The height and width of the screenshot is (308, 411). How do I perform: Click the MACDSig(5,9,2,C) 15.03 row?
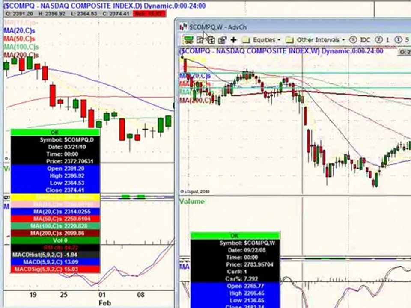click(x=55, y=269)
